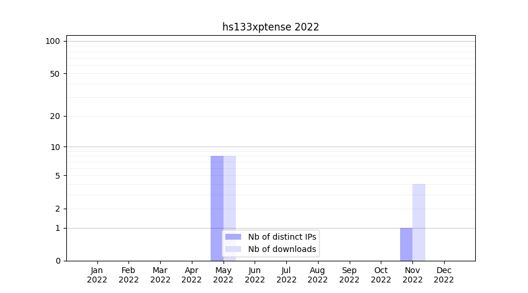Click the Oct 2022 x-axis label
The image size is (528, 293).
(x=381, y=275)
